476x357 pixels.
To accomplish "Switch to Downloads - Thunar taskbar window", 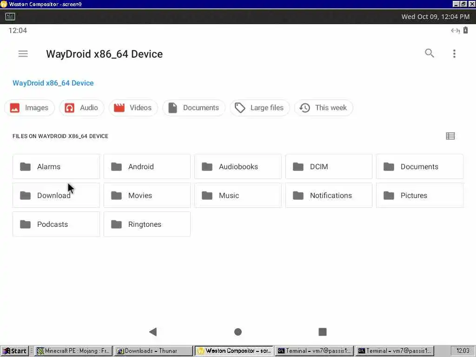I will [153, 351].
